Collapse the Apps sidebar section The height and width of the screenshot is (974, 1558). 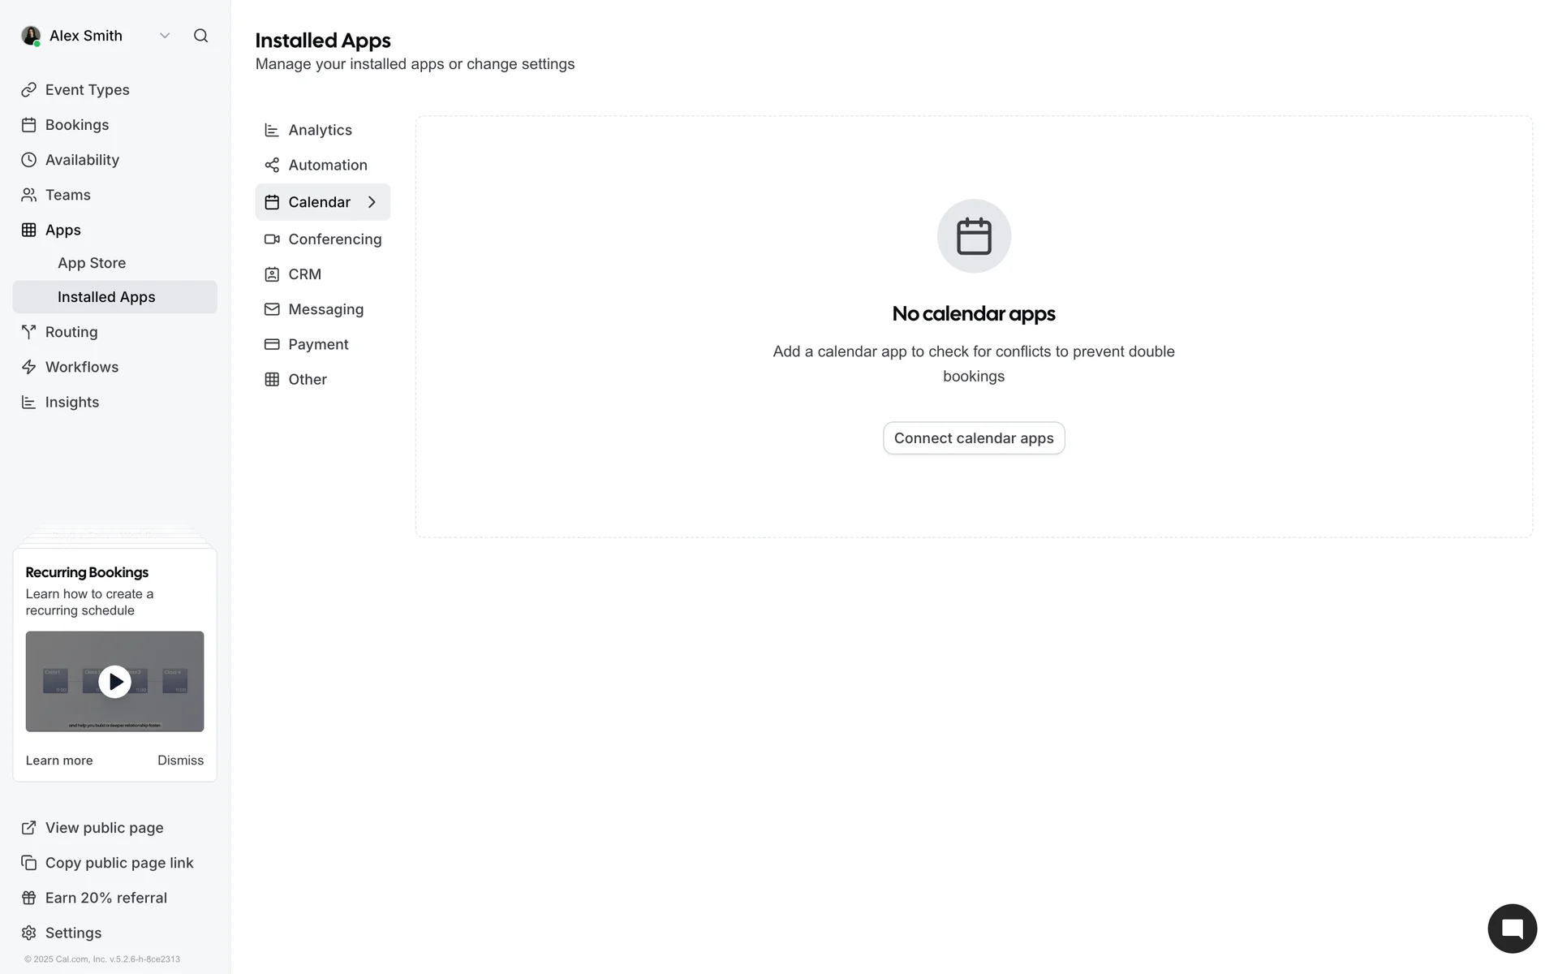coord(62,230)
